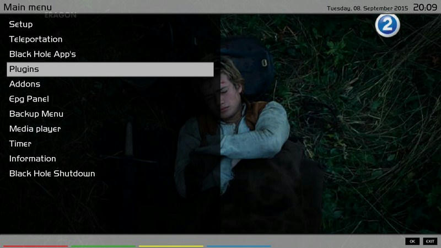Click the yellow color key bar

click(x=171, y=246)
